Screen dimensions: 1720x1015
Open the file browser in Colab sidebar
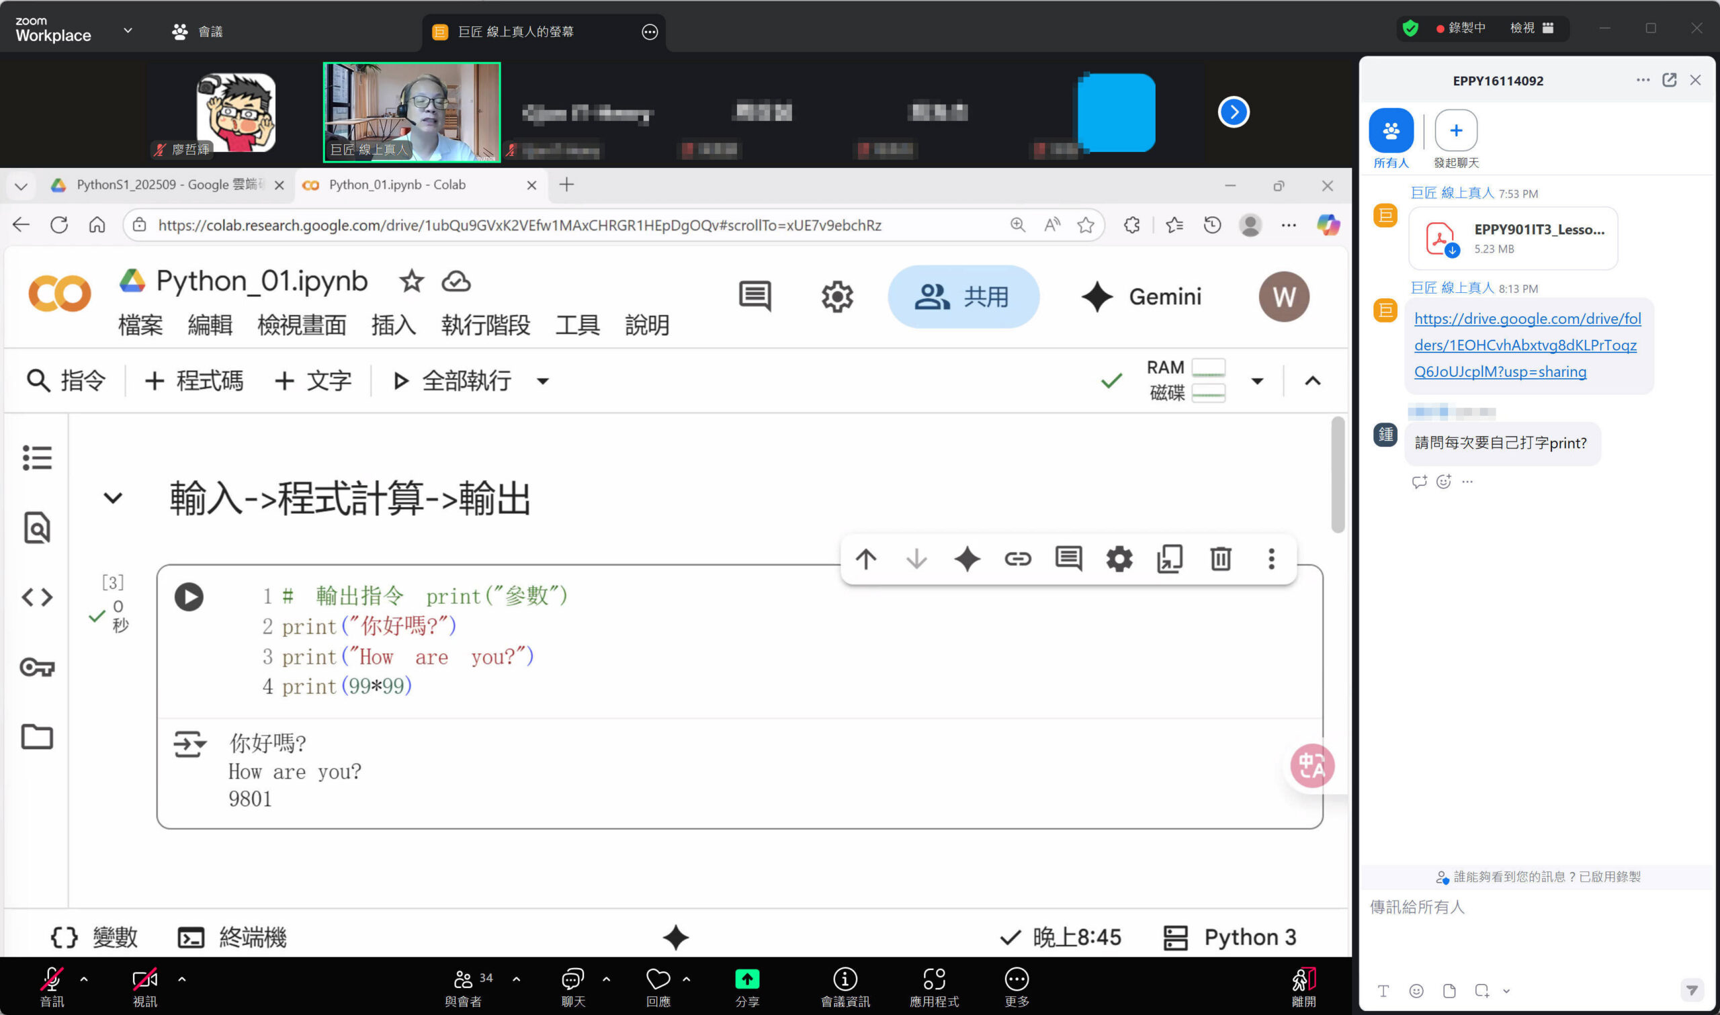click(37, 737)
